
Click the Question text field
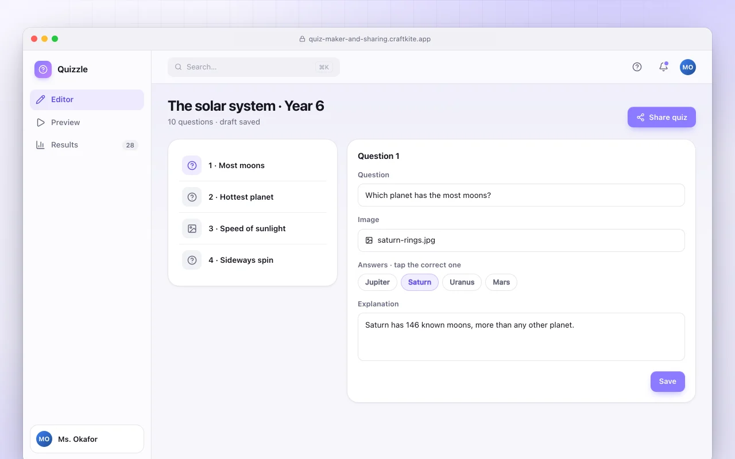pyautogui.click(x=521, y=195)
